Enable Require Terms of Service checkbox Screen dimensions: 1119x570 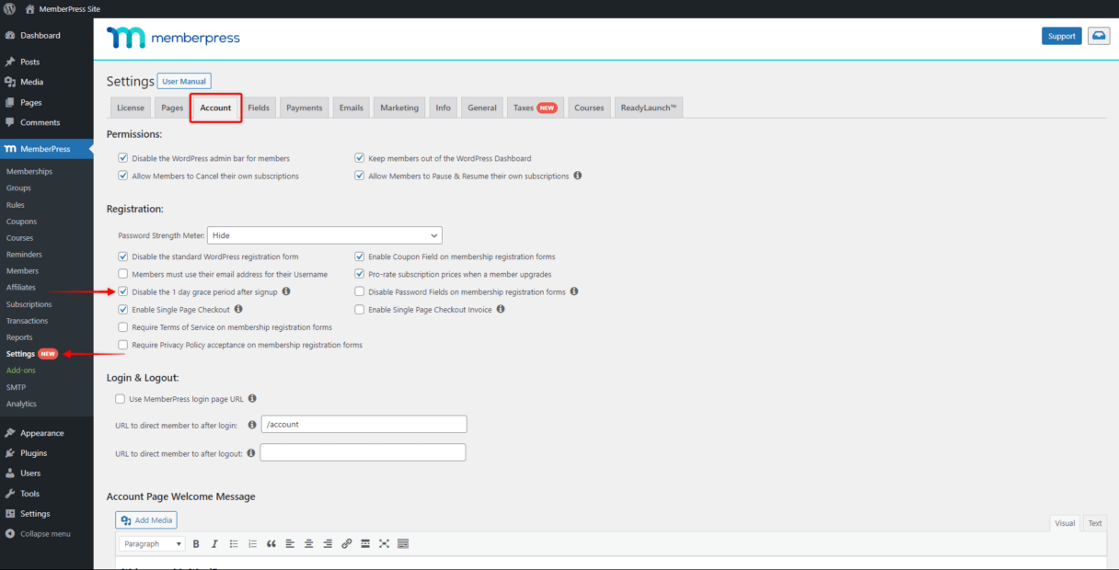(123, 327)
